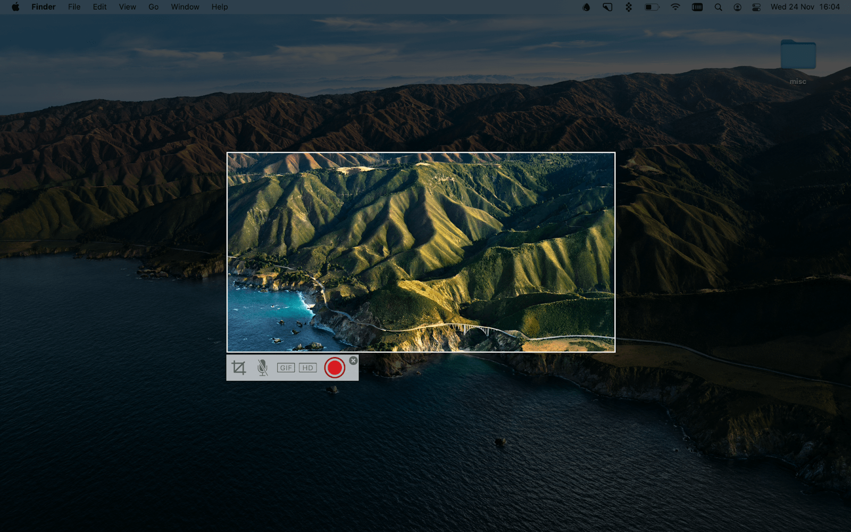Image resolution: width=851 pixels, height=532 pixels.
Task: Open the Help menu
Action: coord(220,7)
